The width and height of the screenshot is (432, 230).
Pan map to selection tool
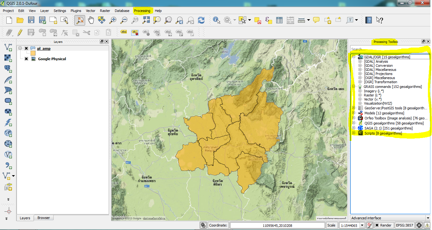click(x=102, y=20)
